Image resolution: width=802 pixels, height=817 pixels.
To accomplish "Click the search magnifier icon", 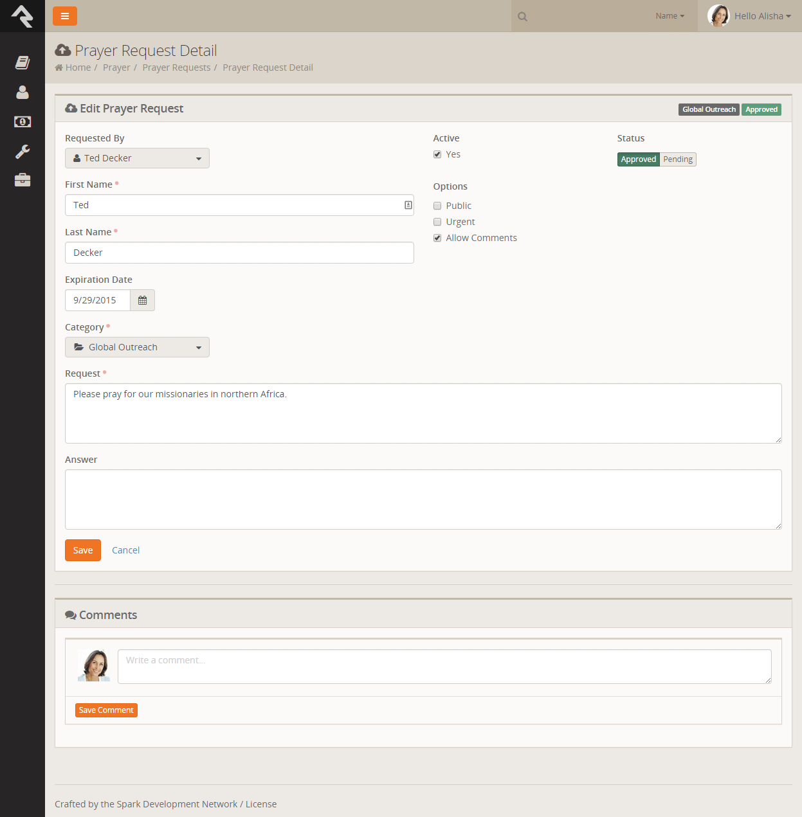I will pyautogui.click(x=522, y=17).
